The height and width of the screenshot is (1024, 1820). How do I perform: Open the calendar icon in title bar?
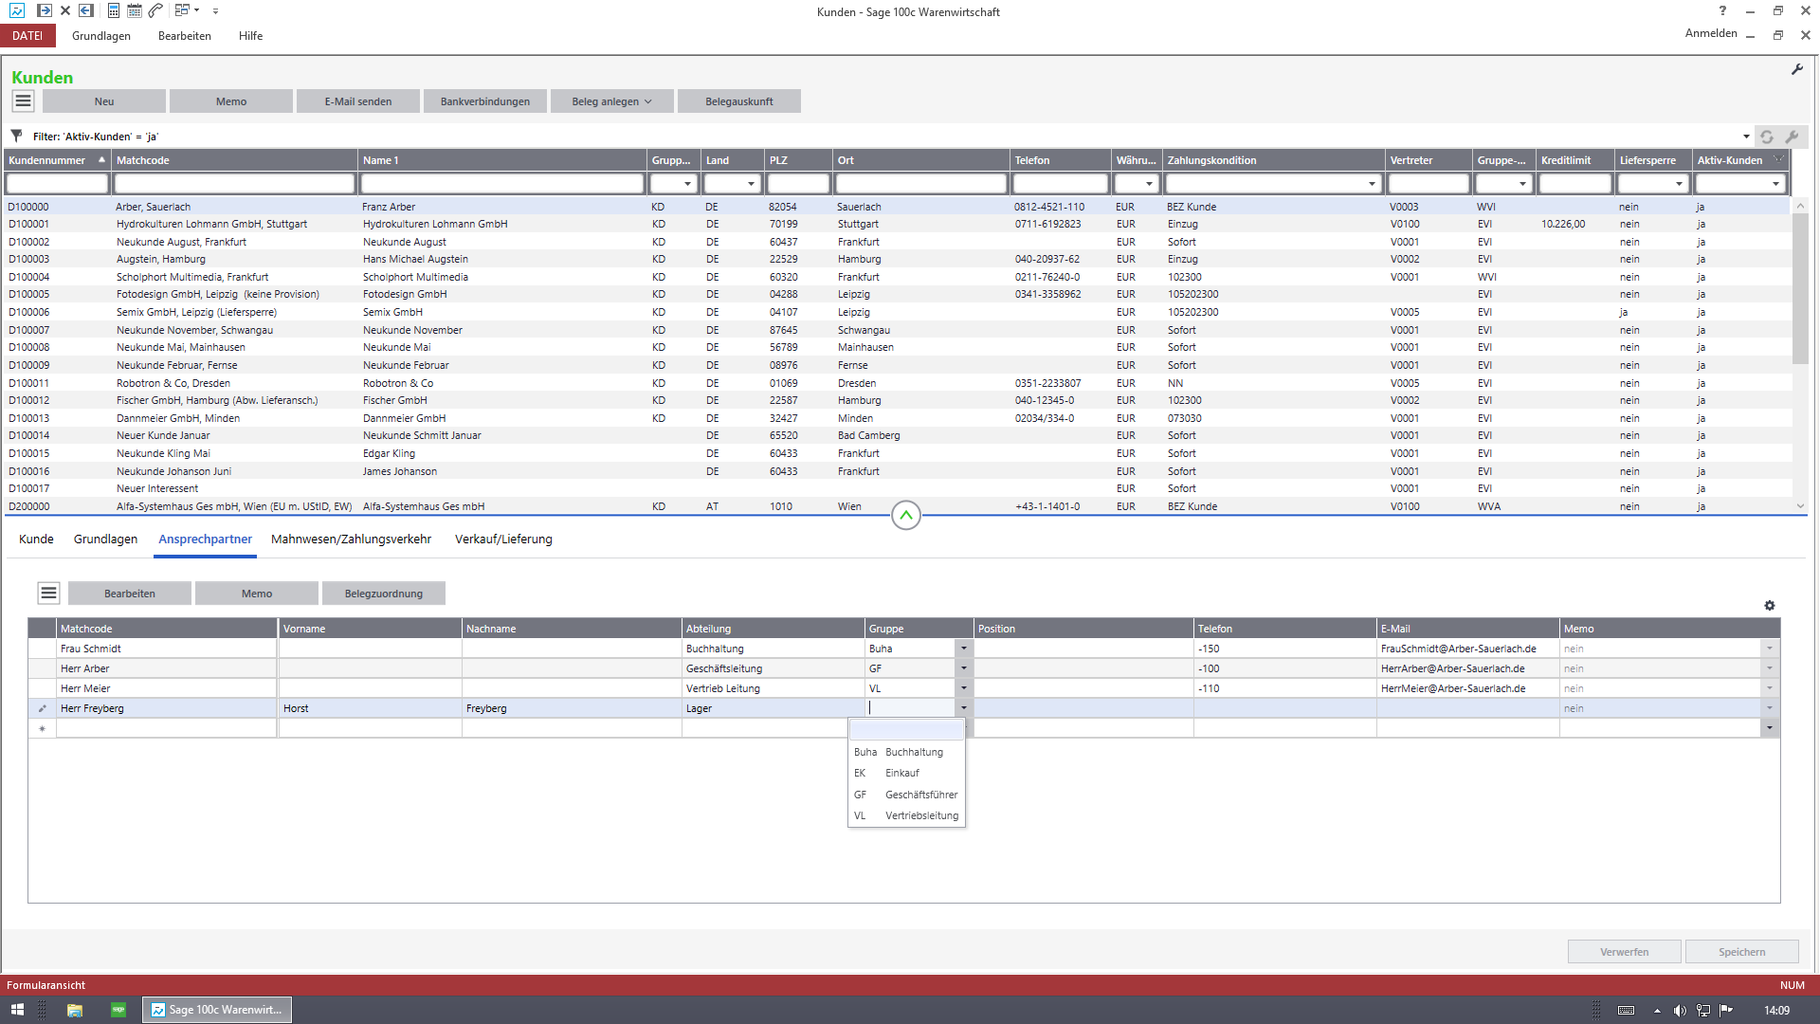[135, 11]
